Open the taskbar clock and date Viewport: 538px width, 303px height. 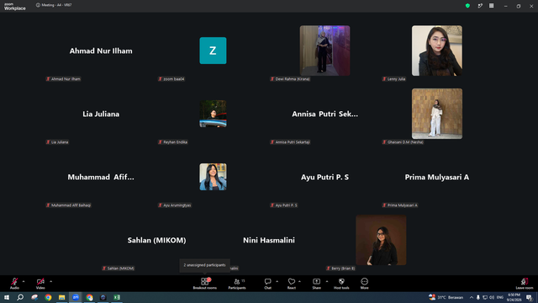pyautogui.click(x=514, y=297)
